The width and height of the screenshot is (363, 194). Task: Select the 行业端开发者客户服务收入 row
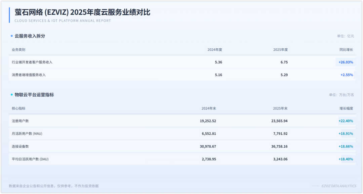point(32,62)
